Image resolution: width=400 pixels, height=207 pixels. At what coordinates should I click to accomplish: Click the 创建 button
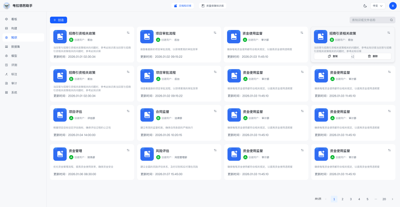point(59,20)
